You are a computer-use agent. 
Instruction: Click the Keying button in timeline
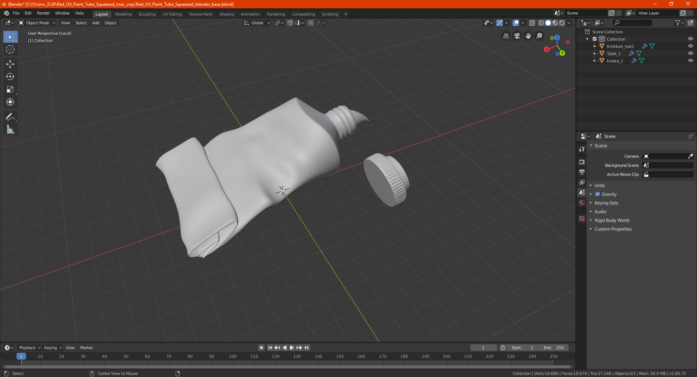tap(53, 348)
